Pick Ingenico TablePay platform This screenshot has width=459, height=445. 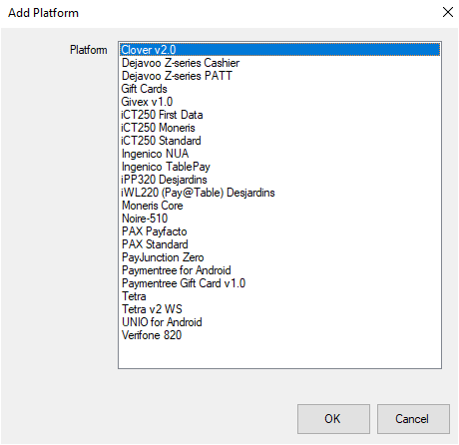click(x=279, y=167)
